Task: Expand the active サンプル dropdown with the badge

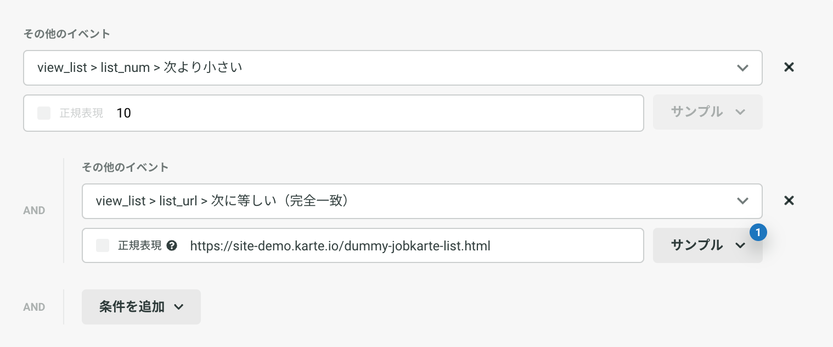Action: (x=708, y=245)
